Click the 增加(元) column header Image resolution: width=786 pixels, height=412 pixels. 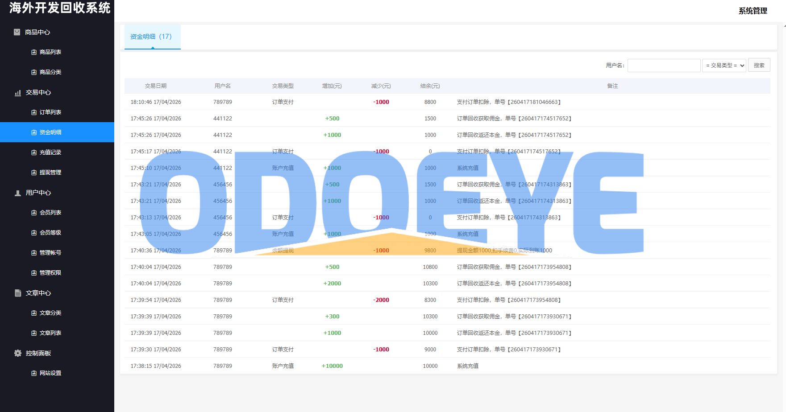point(332,86)
